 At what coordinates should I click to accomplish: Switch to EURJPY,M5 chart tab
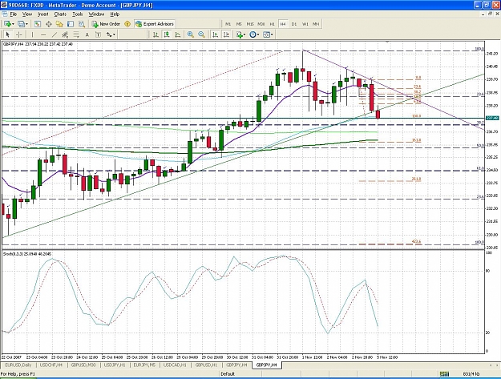144,365
